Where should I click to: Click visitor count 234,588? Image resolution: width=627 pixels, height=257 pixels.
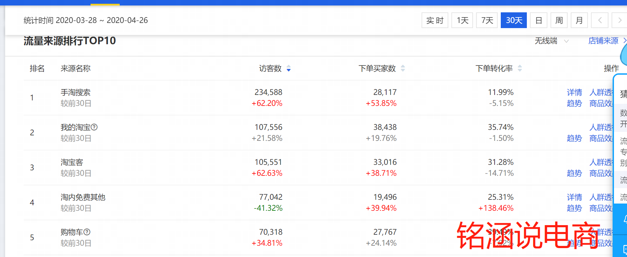268,92
